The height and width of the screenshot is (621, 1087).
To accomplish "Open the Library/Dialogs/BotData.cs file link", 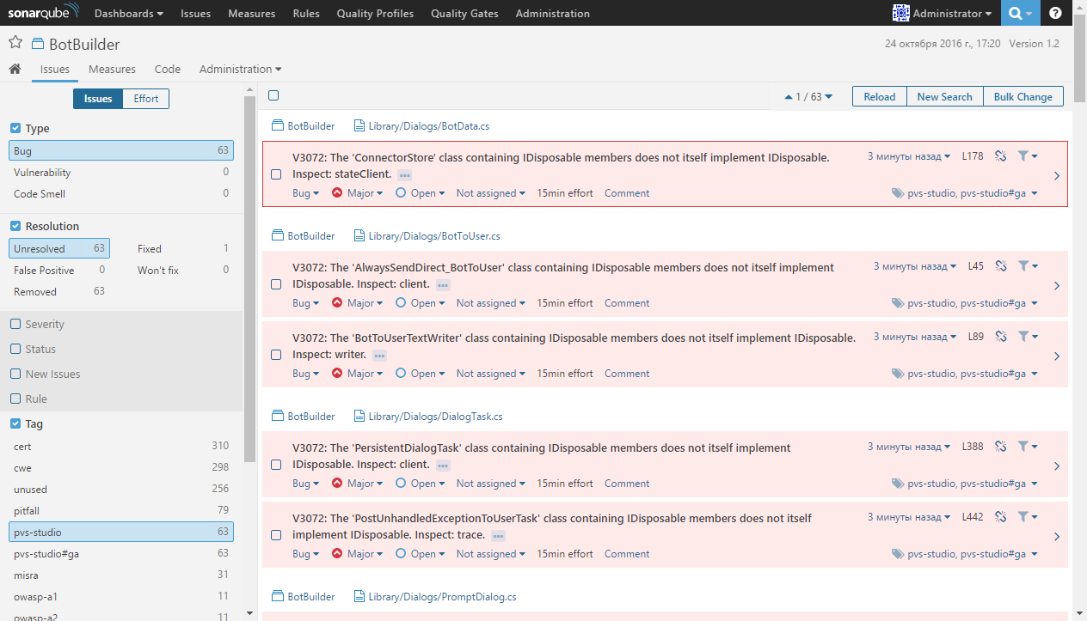I will [x=428, y=125].
